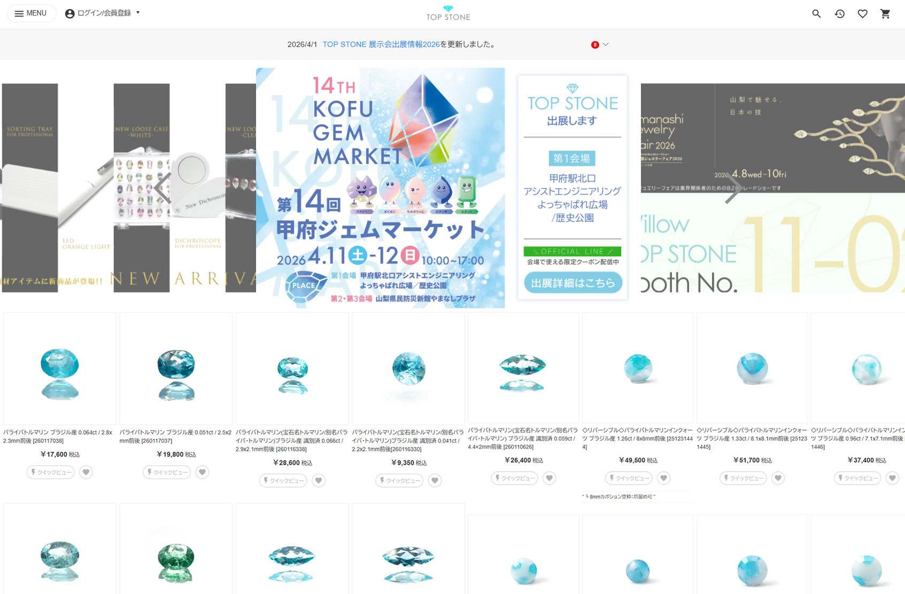
Task: Open the ¥9,350 round tourmaline thumbnail
Action: coord(408,369)
